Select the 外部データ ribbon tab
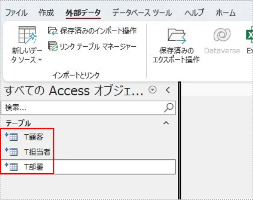This screenshot has width=253, height=200. pyautogui.click(x=83, y=13)
